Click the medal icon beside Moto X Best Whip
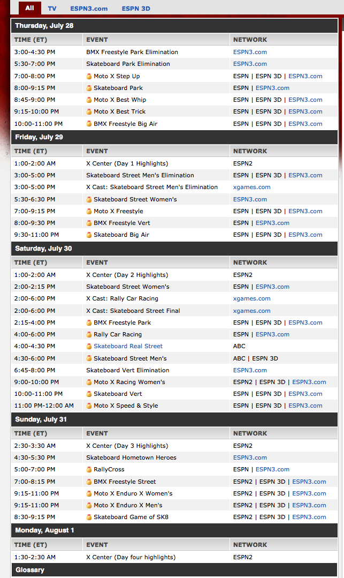 pyautogui.click(x=89, y=100)
